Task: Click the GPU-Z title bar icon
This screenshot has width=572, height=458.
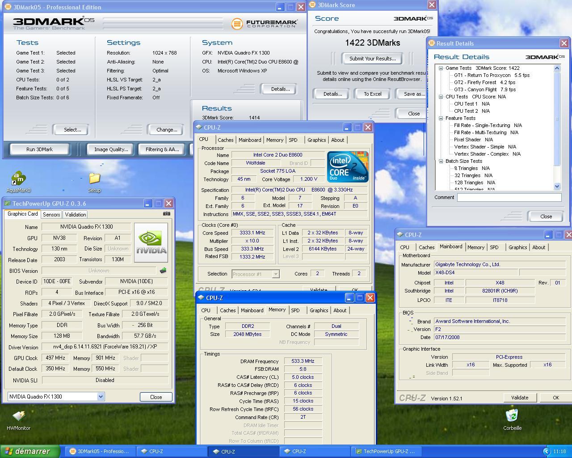Action: [x=7, y=204]
